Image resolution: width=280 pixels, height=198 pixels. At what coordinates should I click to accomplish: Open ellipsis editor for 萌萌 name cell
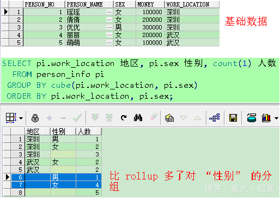[109, 43]
